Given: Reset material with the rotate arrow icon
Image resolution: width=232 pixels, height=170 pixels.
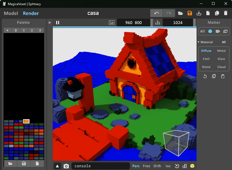Looking at the screenshot, I should click(x=205, y=76).
